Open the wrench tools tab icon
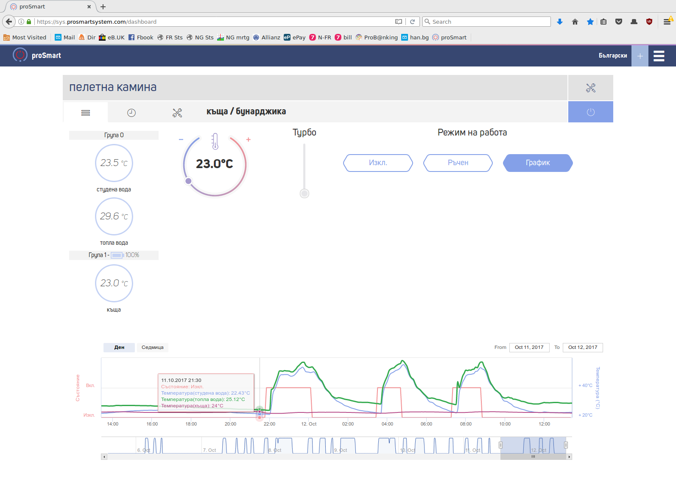The image size is (676, 484). pyautogui.click(x=177, y=113)
